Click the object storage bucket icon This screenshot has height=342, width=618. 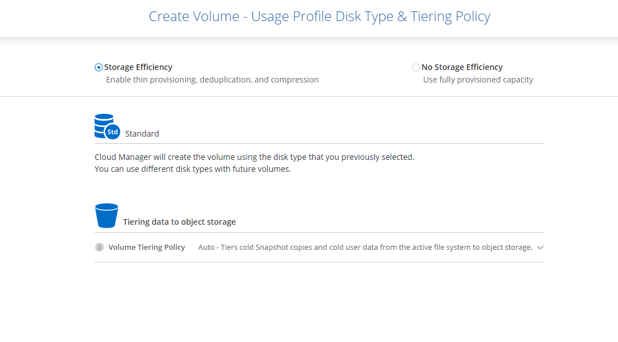click(107, 216)
